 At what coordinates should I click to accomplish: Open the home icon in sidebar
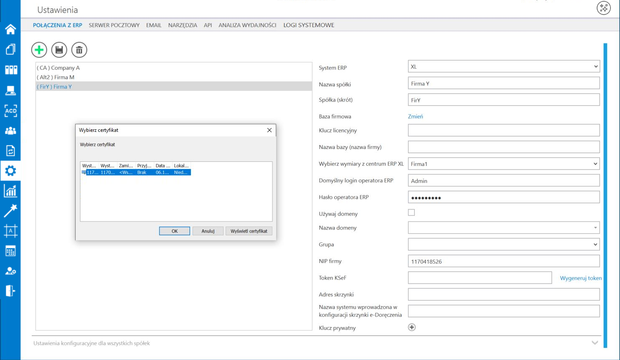10,29
